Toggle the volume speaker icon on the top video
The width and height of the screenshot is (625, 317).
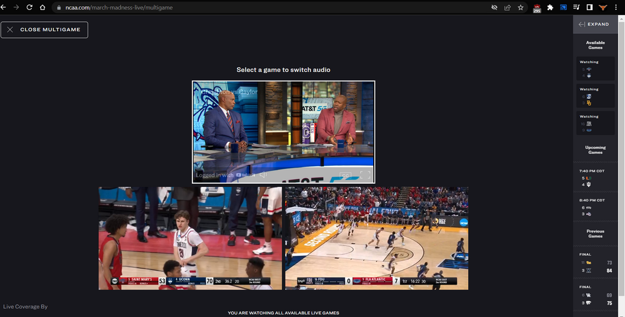[x=263, y=175]
